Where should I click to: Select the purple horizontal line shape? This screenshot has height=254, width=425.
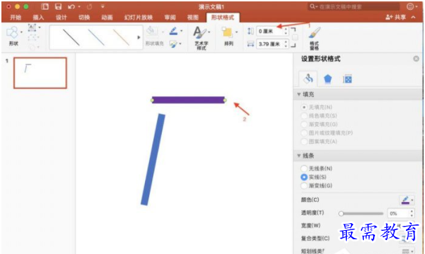coord(188,100)
